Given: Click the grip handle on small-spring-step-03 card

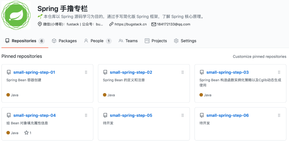Looking at the screenshot, I should click(279, 72).
